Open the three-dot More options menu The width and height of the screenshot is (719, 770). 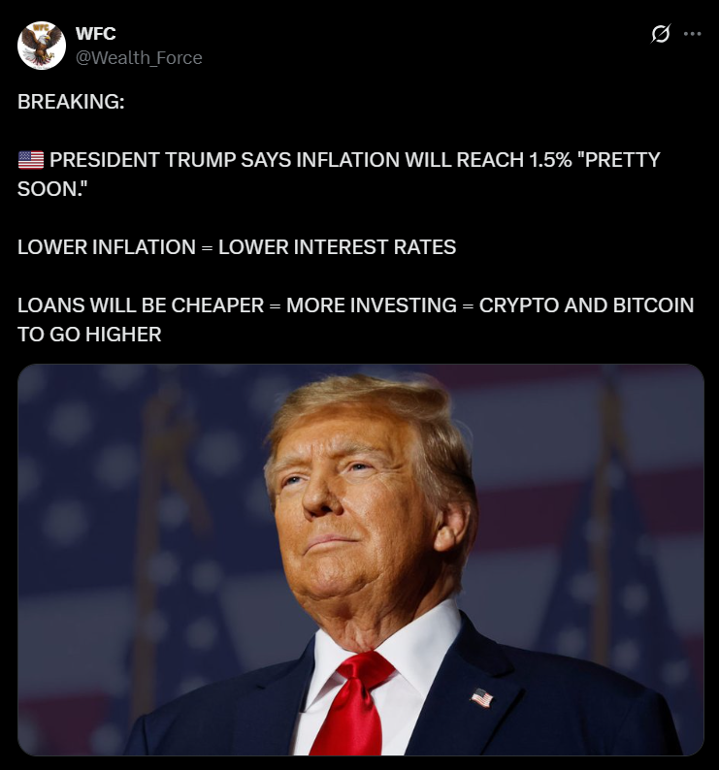pyautogui.click(x=693, y=34)
